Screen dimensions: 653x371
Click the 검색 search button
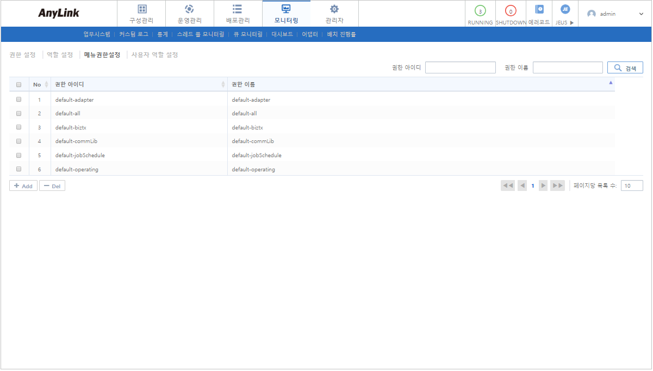coord(625,68)
